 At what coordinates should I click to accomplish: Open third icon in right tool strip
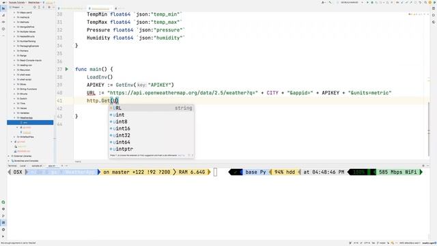coord(434,22)
